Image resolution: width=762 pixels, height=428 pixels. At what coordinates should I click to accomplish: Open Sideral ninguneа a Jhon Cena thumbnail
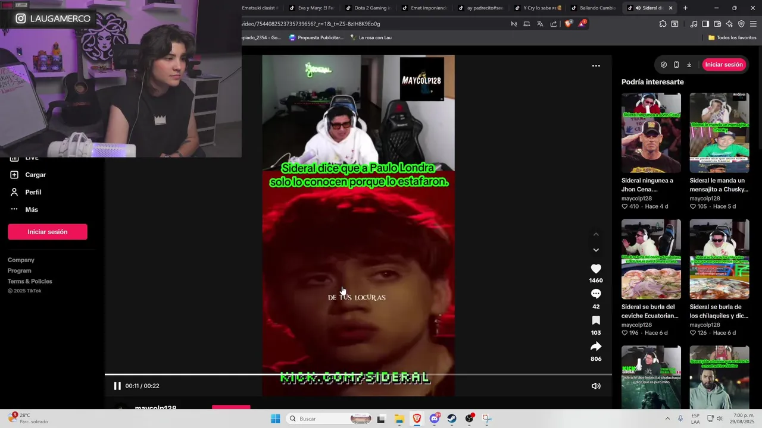[651, 133]
